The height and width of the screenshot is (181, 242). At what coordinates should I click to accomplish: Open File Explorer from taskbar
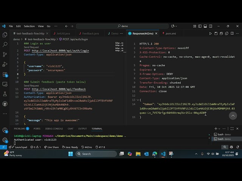(x=138, y=154)
